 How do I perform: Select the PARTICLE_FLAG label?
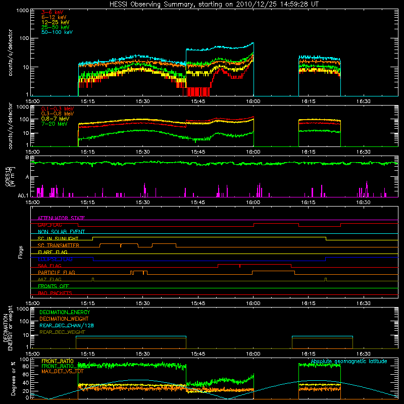point(57,272)
